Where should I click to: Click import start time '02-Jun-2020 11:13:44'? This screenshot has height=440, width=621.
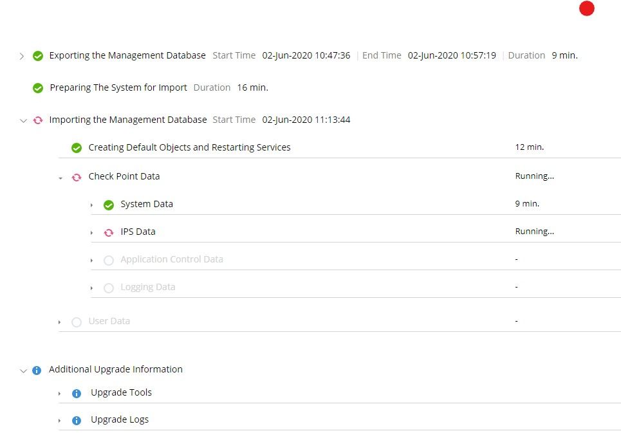[306, 120]
